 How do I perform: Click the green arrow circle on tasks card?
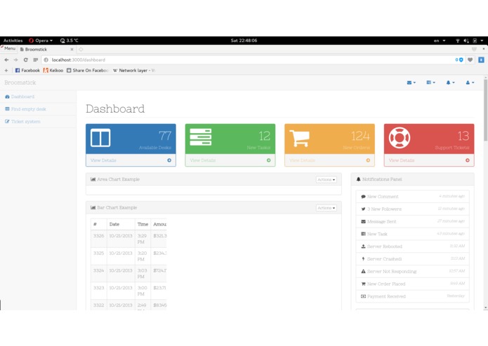tap(269, 160)
